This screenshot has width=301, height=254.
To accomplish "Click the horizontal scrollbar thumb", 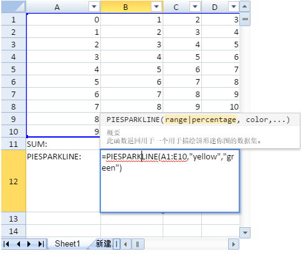I will [137, 244].
